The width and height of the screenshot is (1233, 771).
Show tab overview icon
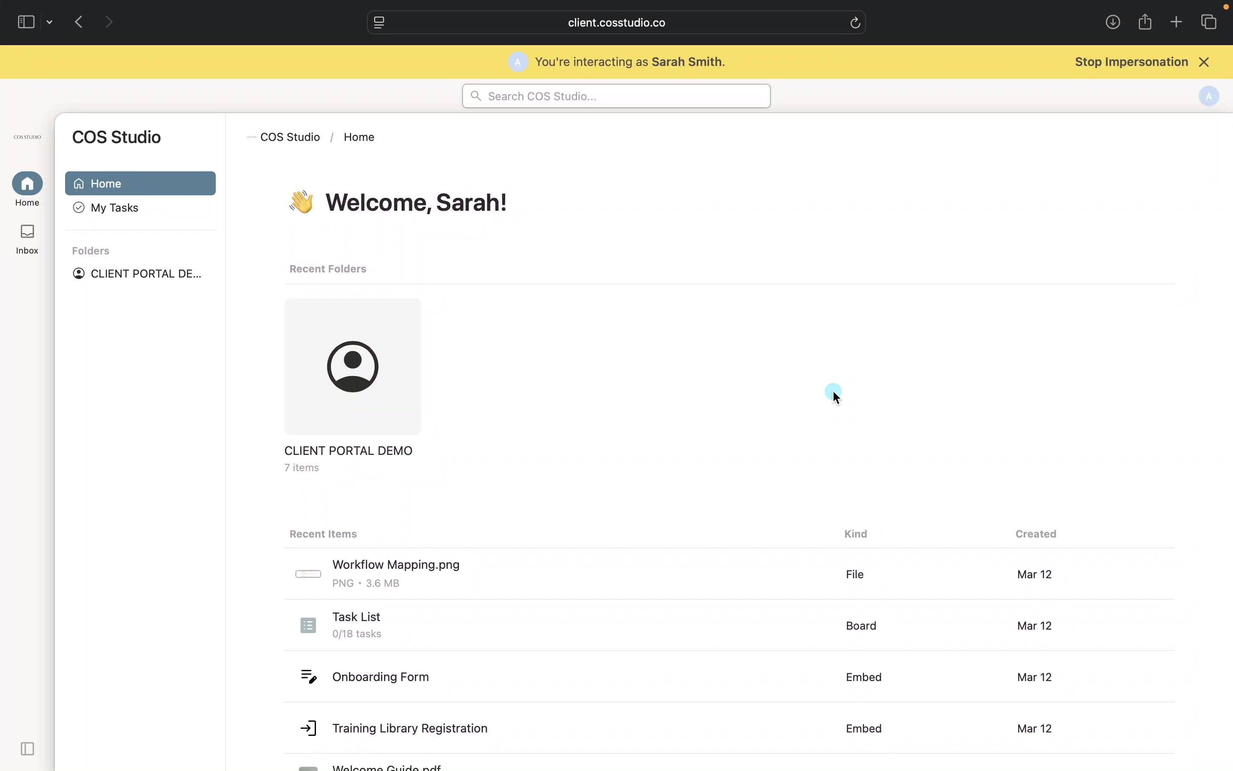click(x=1209, y=22)
